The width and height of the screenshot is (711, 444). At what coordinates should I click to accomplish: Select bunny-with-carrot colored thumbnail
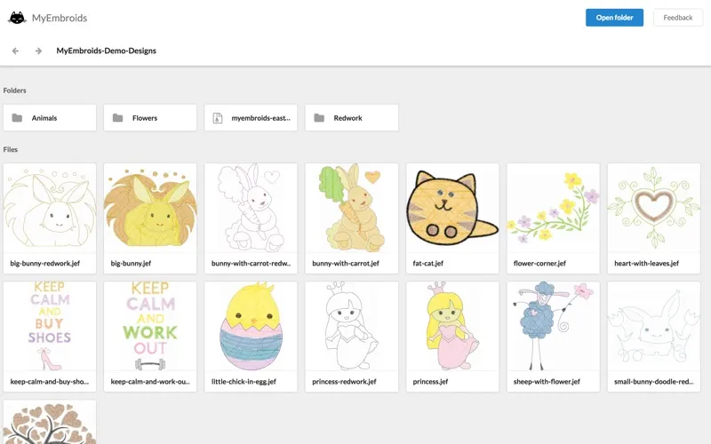click(352, 208)
